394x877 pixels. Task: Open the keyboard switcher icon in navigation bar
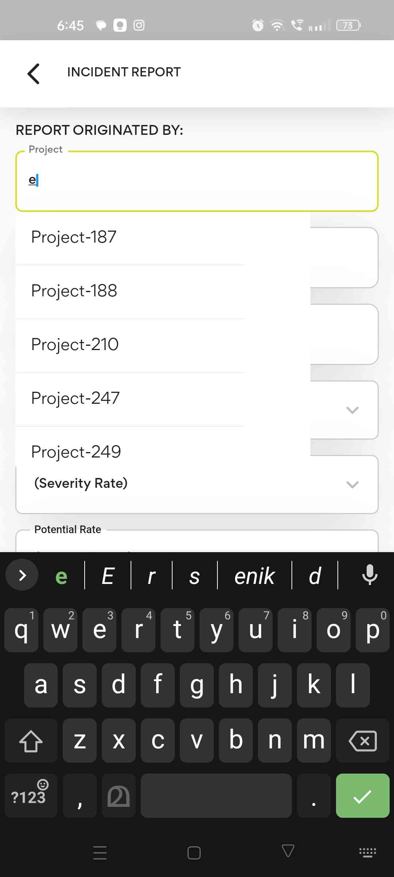tap(367, 852)
